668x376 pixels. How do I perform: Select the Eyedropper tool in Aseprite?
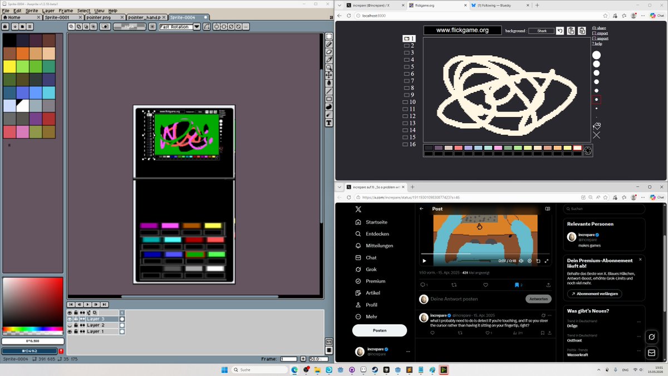[329, 60]
